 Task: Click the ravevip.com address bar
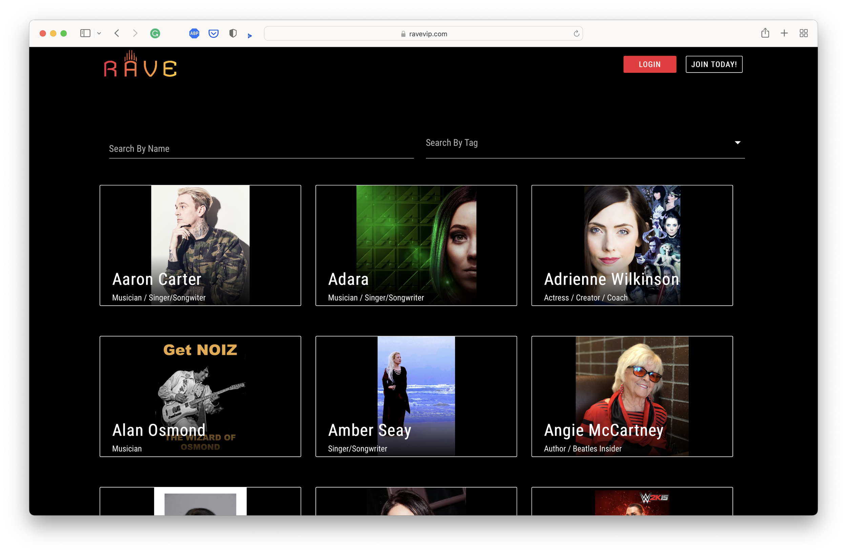(423, 34)
